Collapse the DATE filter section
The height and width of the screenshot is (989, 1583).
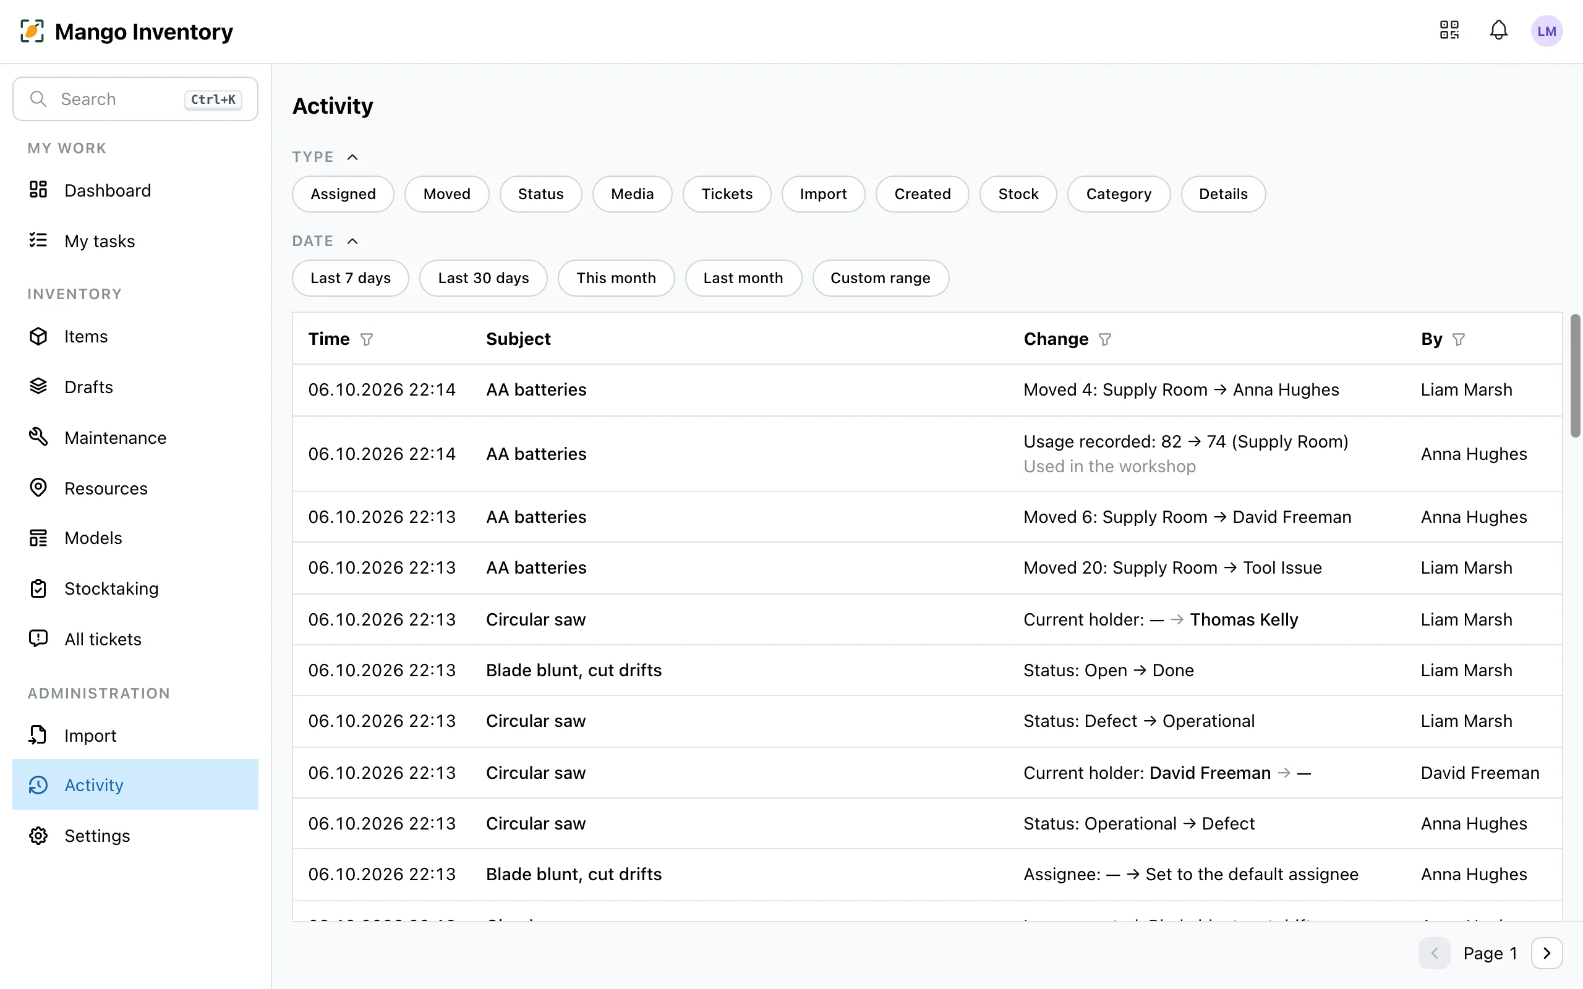coord(352,241)
